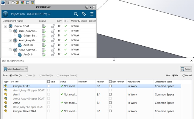Select Gripper Base EOAT row title
This screenshot has height=119, width=194.
coord(25,111)
